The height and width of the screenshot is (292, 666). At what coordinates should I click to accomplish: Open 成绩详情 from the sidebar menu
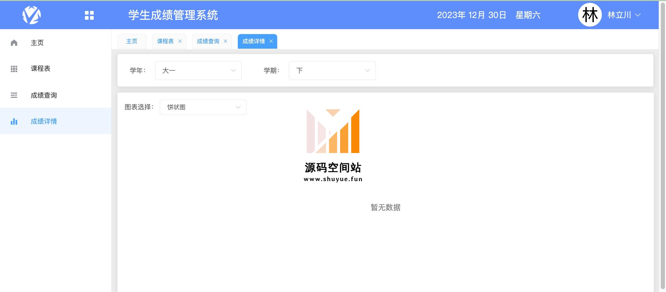pos(56,121)
